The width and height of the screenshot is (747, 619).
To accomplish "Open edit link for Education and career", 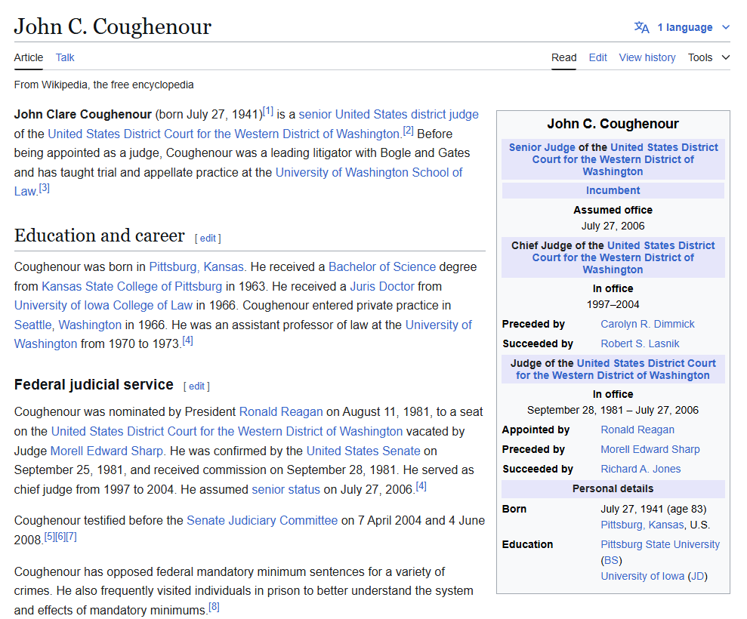I will [x=208, y=238].
